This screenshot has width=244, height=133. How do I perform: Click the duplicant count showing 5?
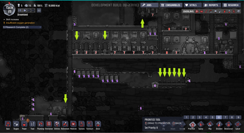tap(20, 6)
